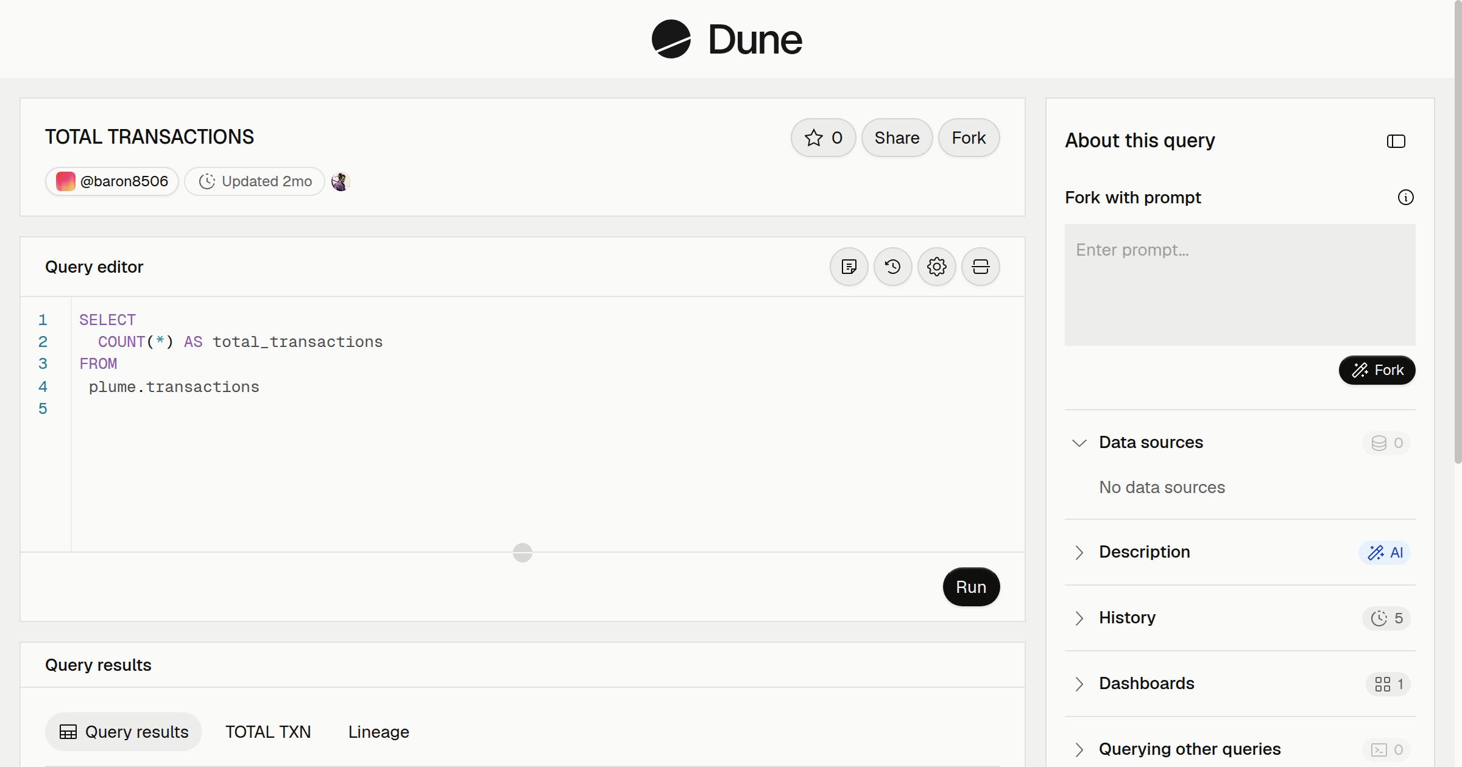Screen dimensions: 1462x767
Task: Collapse the About this query side panel
Action: pos(1396,141)
